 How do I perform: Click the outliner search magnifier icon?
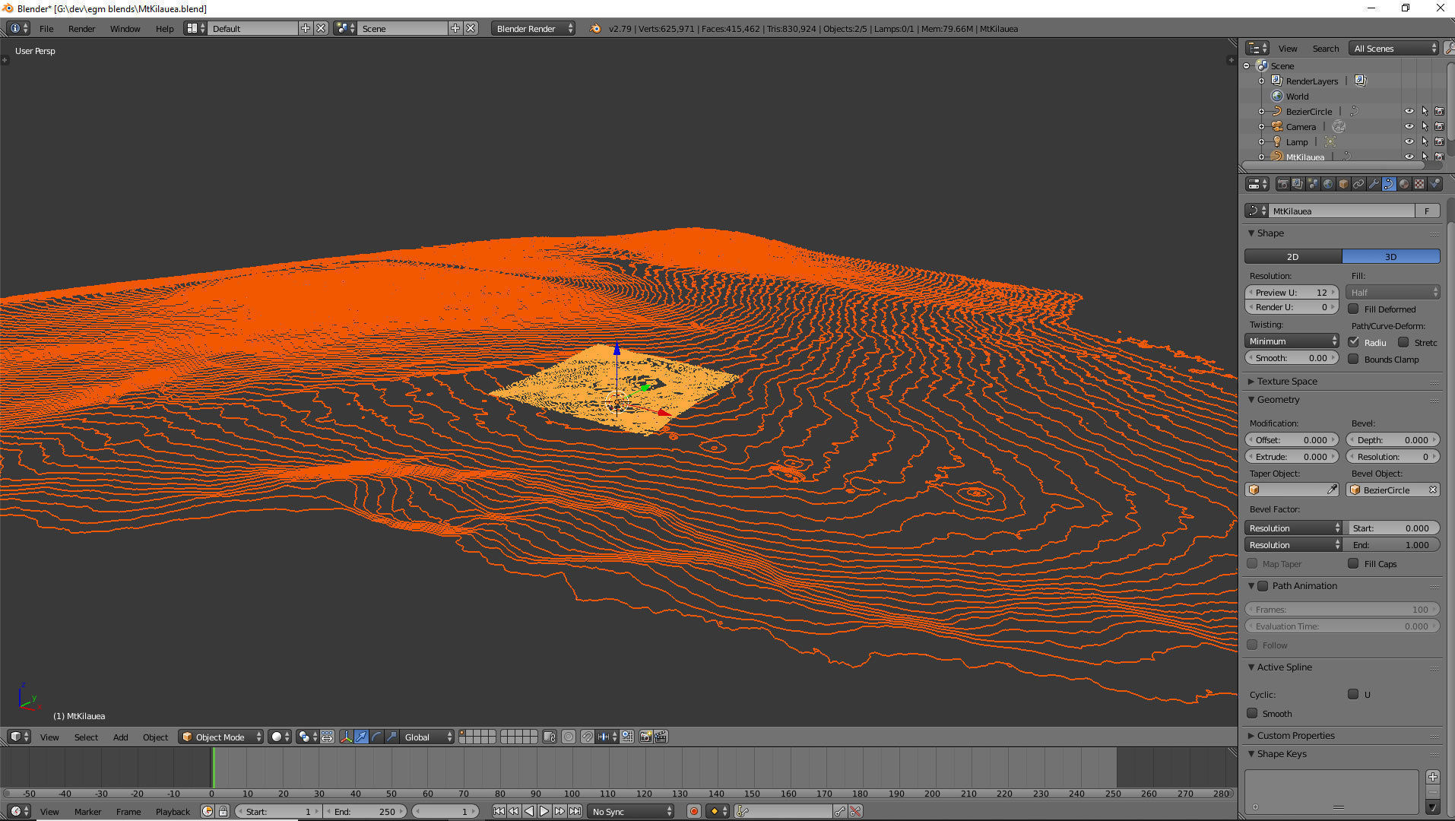[x=1449, y=48]
